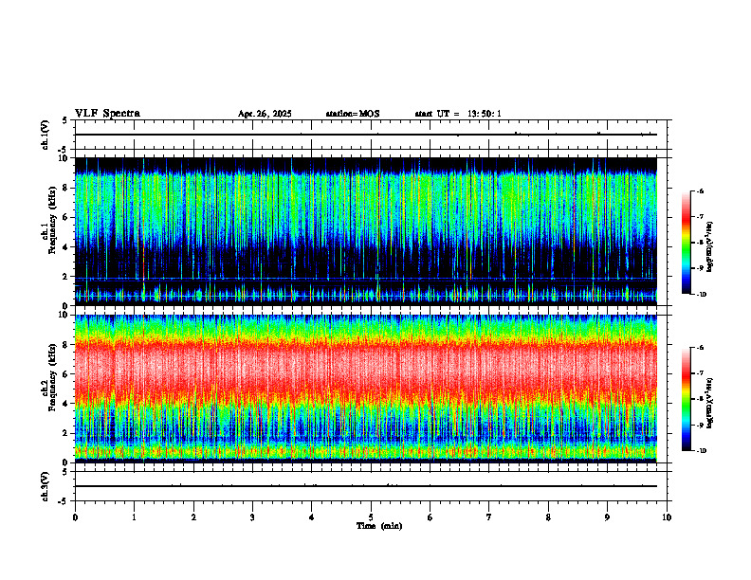This screenshot has height=580, width=751.
Task: Click the ch.1 color bar 'log(PSD)' label
Action: [710, 246]
